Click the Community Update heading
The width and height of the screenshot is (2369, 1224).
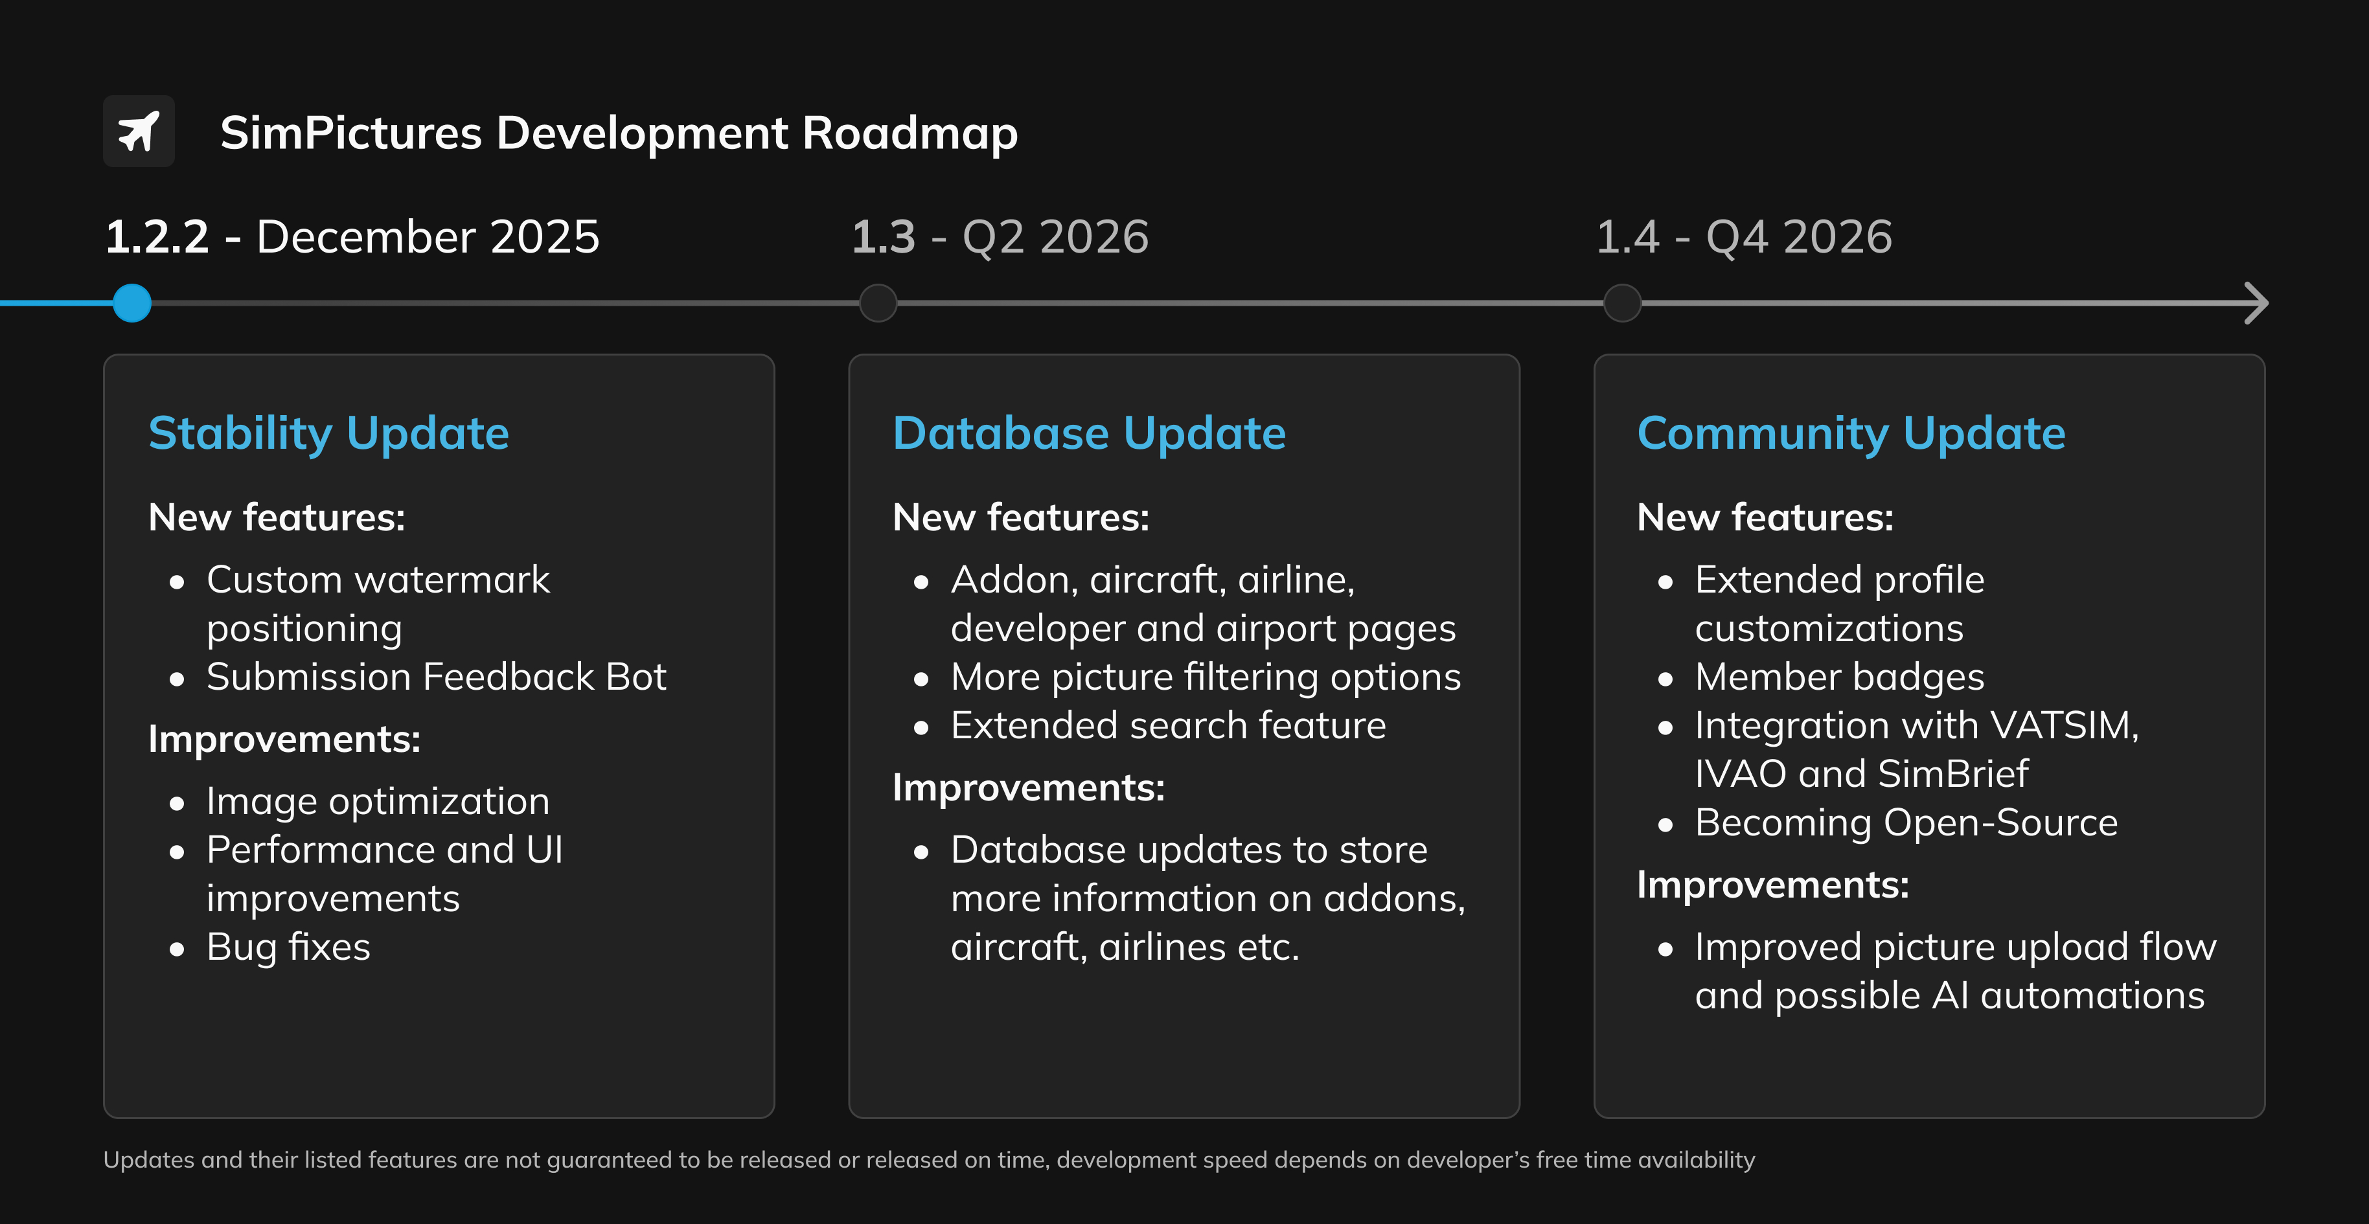point(1852,432)
